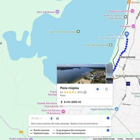Viewport: 140px width, 140px height.
Task: Open the 15 min duration dropdown
Action: point(36,118)
